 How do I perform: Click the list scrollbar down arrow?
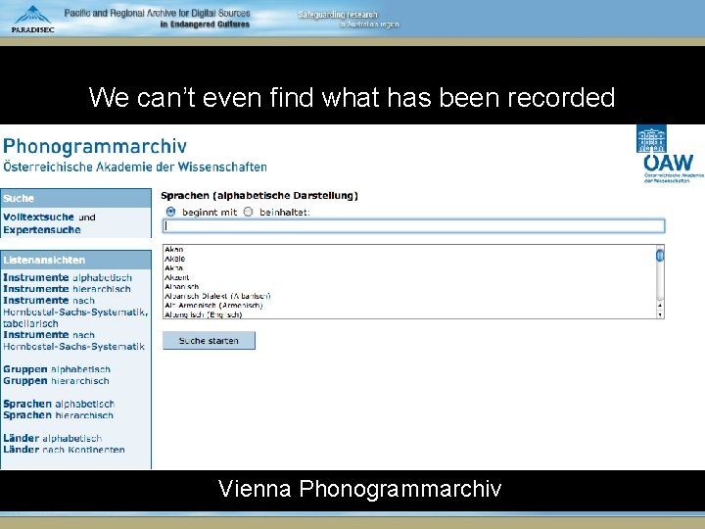tap(660, 314)
